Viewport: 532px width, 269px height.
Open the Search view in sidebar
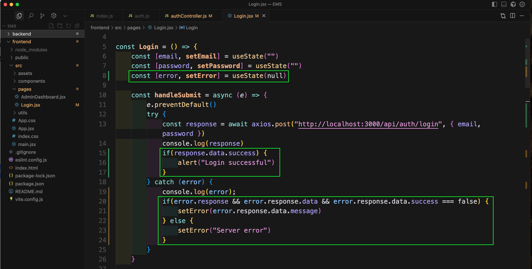(x=31, y=16)
